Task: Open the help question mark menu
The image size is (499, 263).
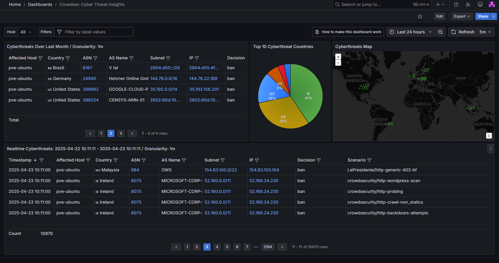Action: click(x=456, y=4)
